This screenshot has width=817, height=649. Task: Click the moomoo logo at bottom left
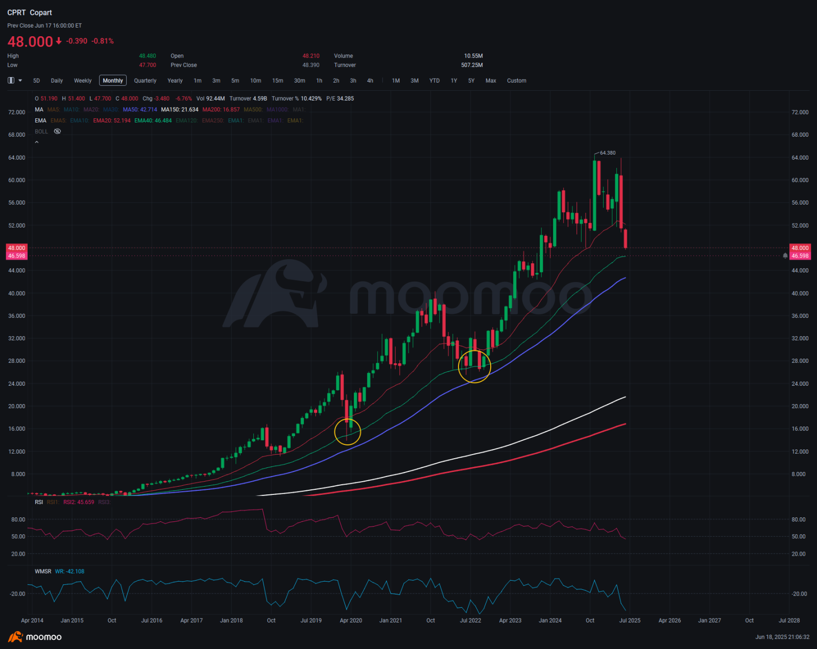tap(35, 637)
